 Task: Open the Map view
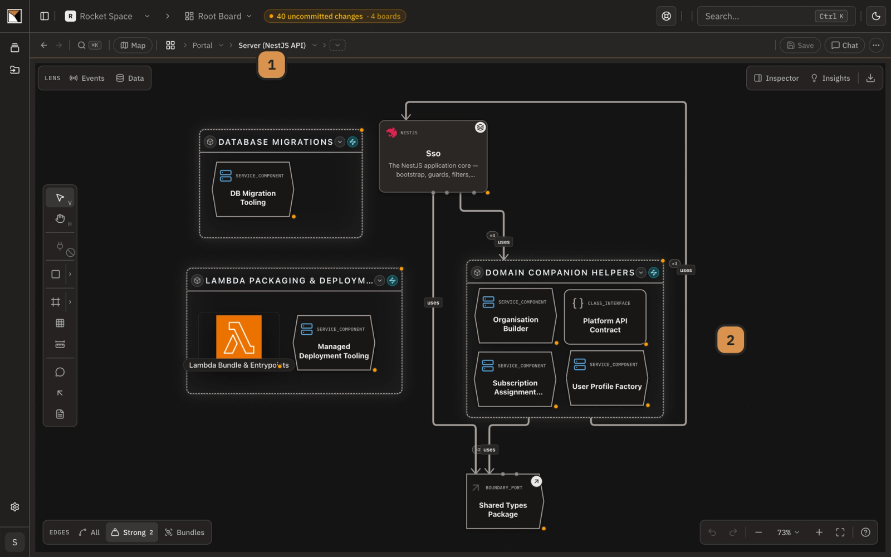tap(133, 45)
